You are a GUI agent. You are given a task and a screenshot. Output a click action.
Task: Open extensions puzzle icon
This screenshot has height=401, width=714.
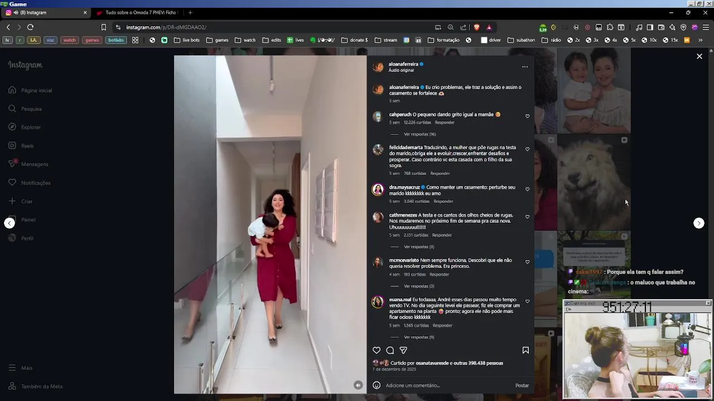(610, 27)
